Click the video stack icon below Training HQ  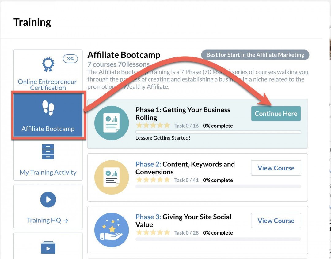coord(48,247)
